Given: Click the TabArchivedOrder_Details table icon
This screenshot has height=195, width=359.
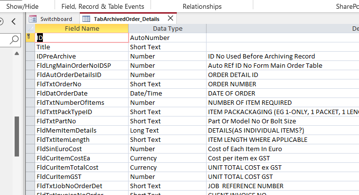Looking at the screenshot, I should (x=86, y=19).
